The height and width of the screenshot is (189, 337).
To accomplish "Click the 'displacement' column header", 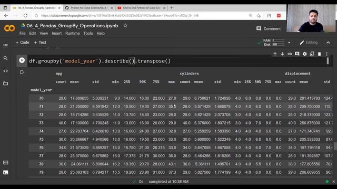I will [298, 73].
